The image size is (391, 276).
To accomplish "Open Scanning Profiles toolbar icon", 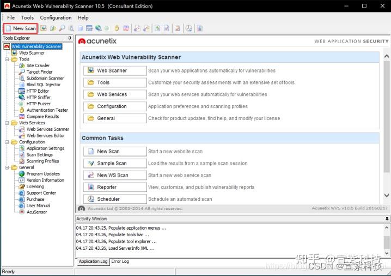I will click(178, 28).
